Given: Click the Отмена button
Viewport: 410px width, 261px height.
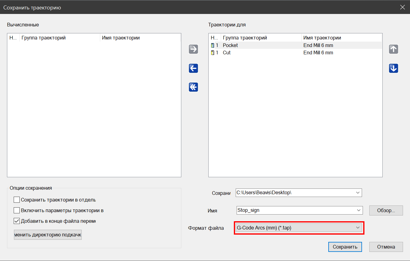Looking at the screenshot, I should tap(386, 247).
